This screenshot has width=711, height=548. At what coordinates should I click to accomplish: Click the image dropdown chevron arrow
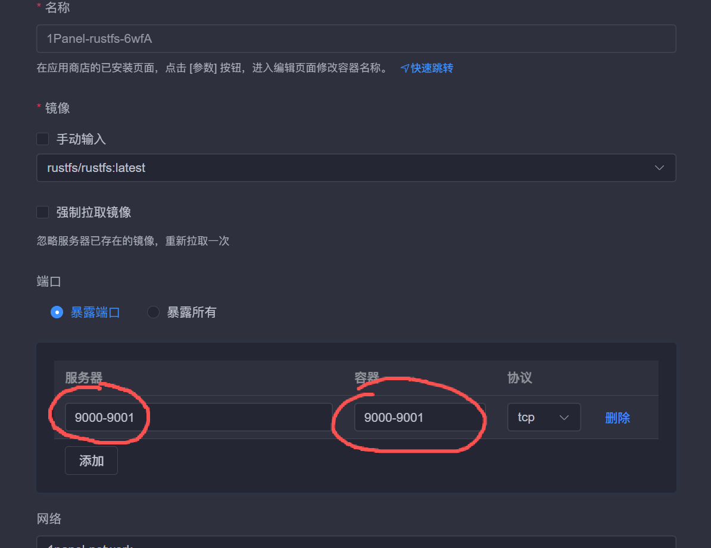659,168
